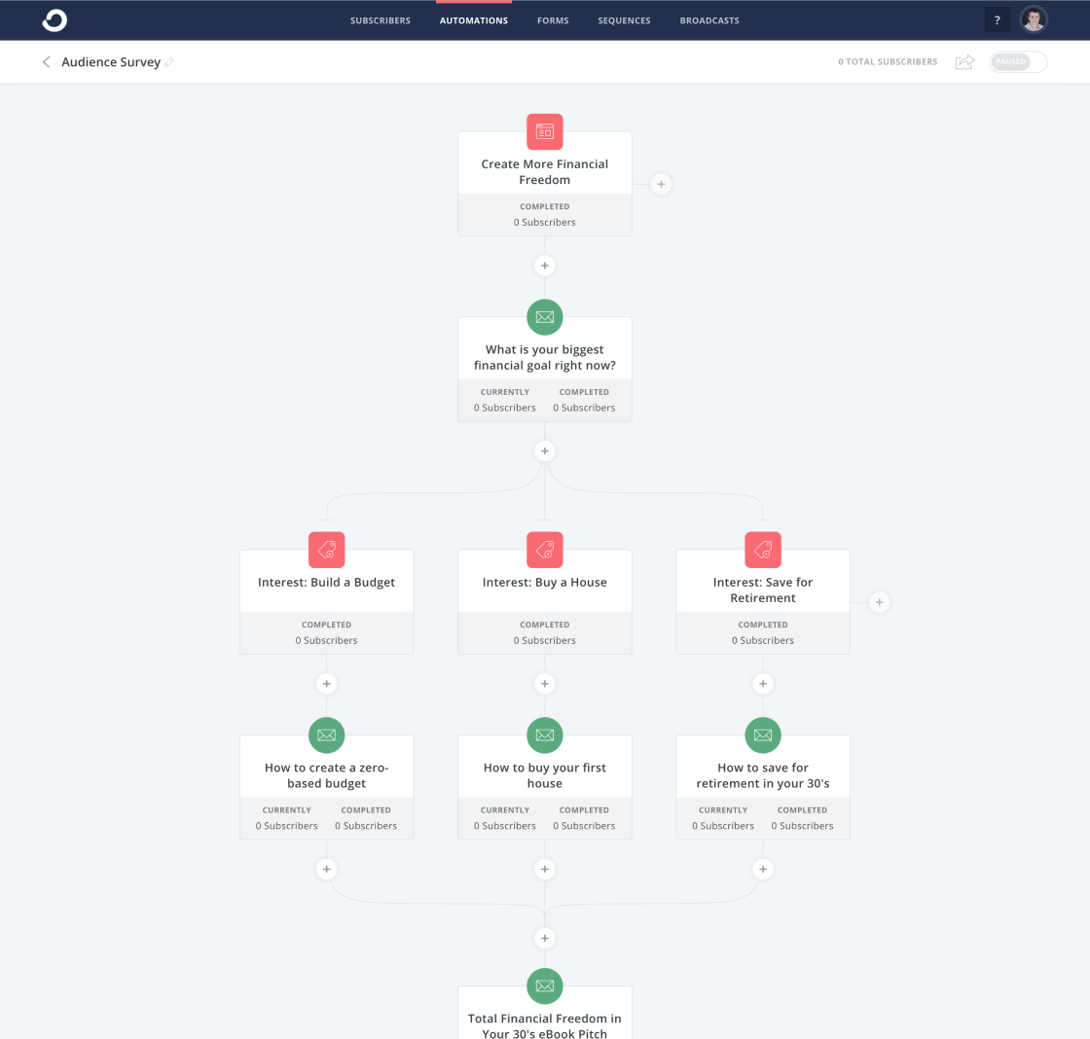Click the tag icon on Interest: Build a Budget

tap(326, 550)
